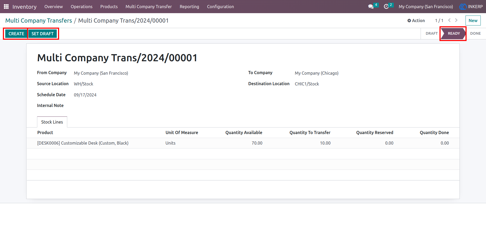Open the Reporting menu

pos(189,7)
